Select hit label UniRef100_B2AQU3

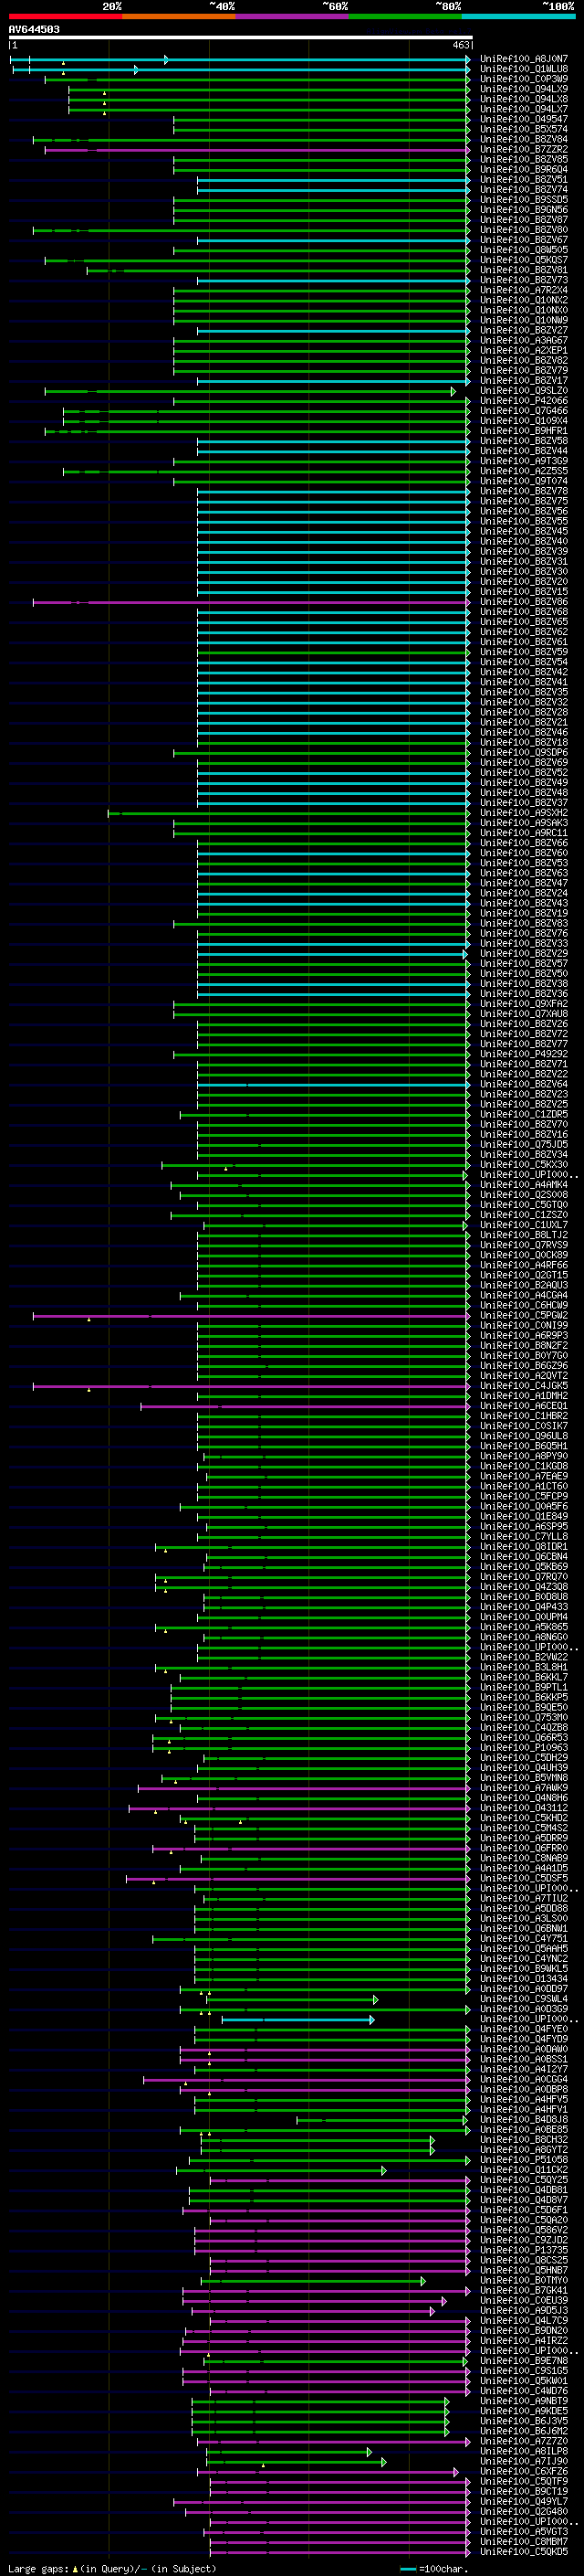[x=524, y=1285]
